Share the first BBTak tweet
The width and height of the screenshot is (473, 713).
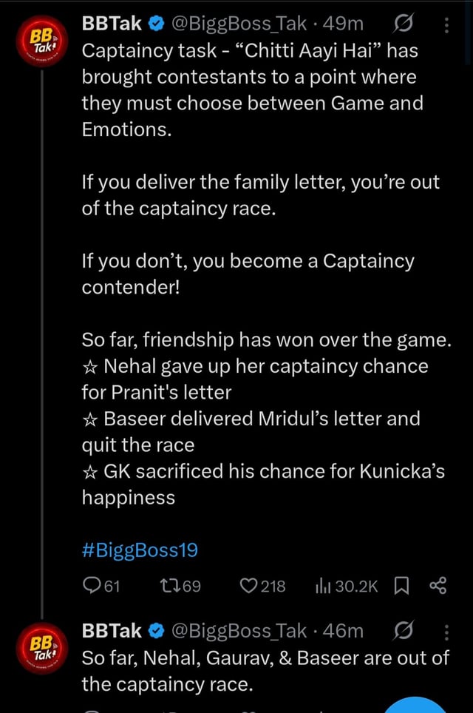pyautogui.click(x=438, y=587)
